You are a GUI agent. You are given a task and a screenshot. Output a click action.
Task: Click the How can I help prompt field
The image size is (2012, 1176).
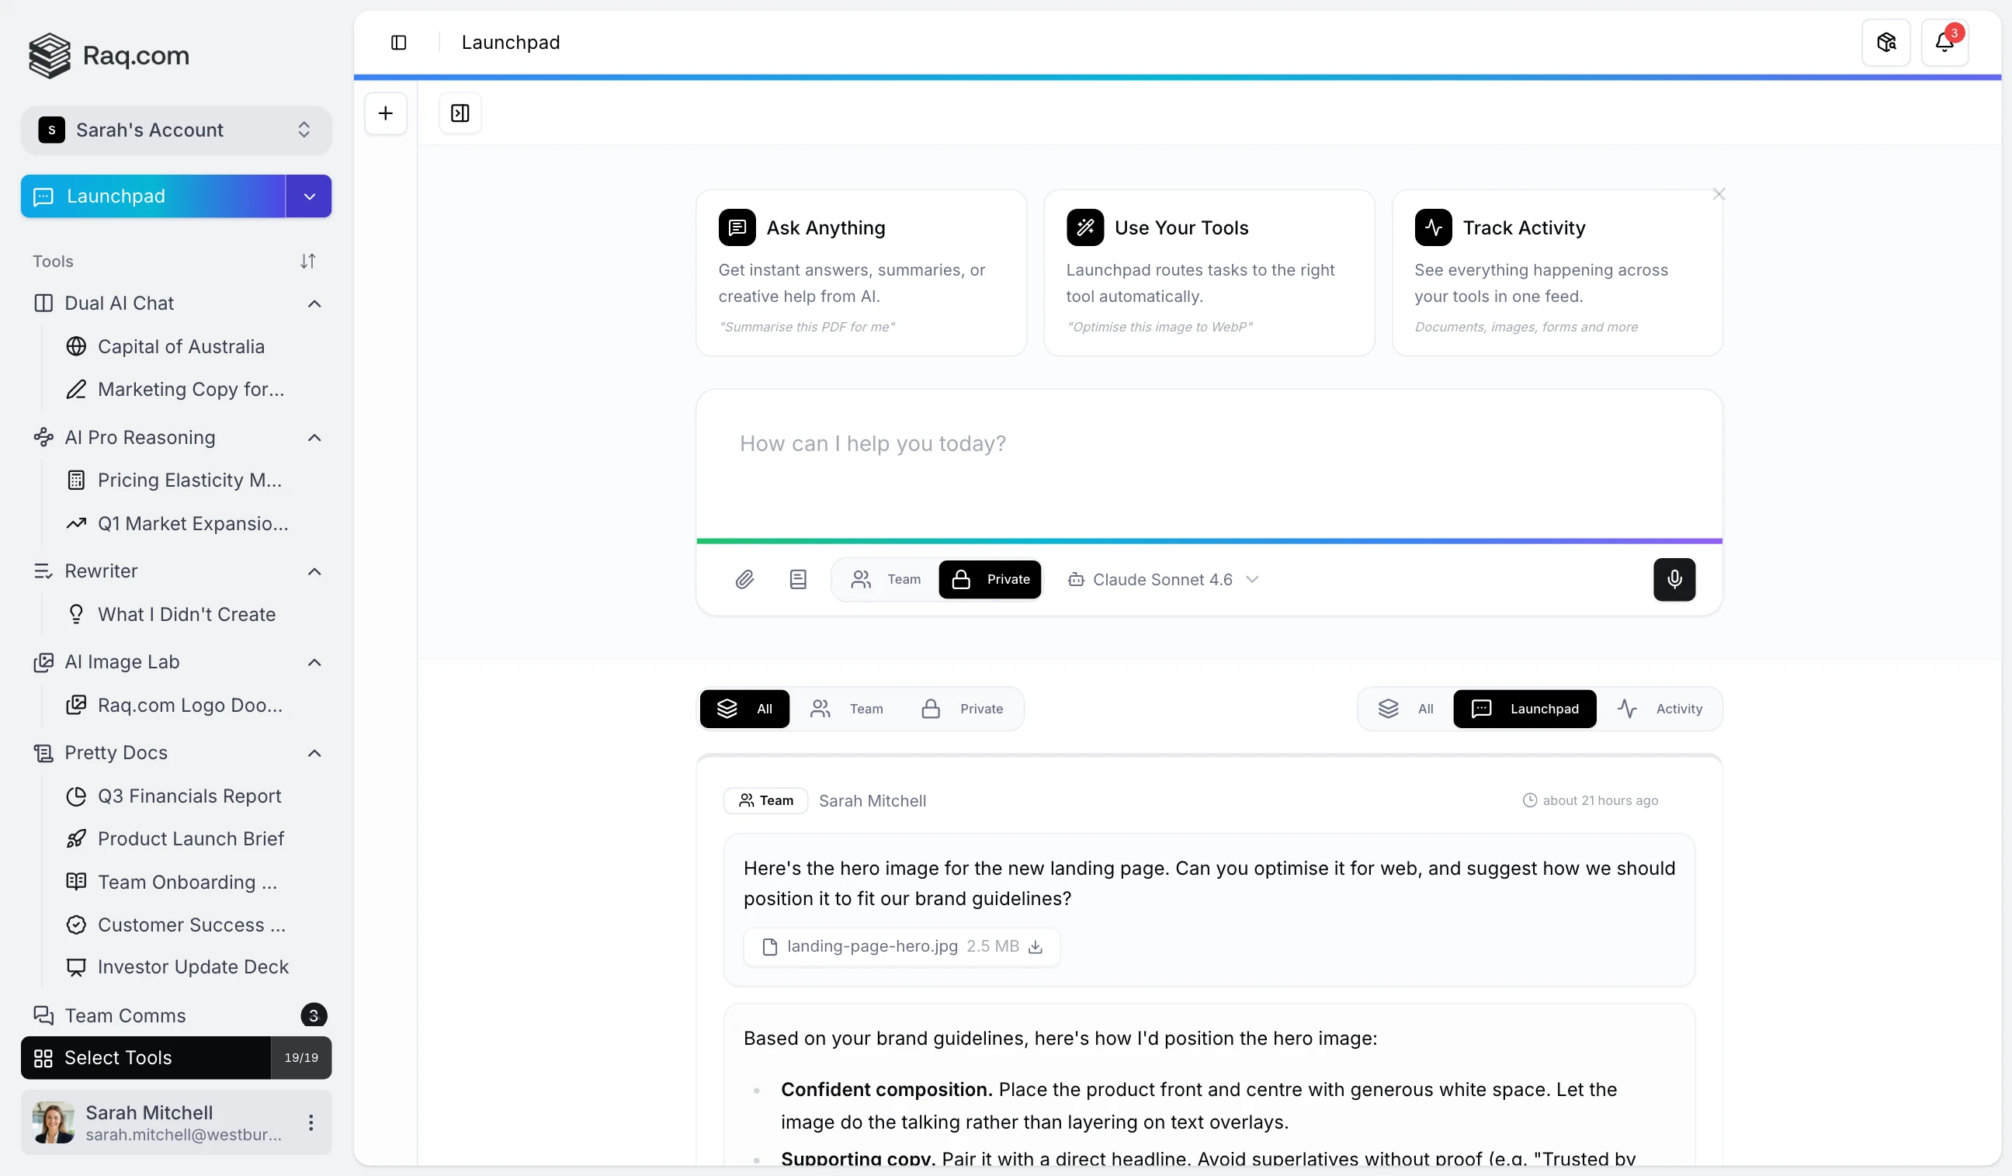(1207, 463)
